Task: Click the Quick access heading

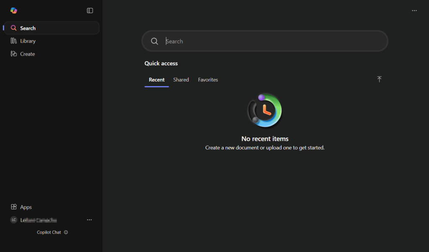Action: (x=161, y=64)
